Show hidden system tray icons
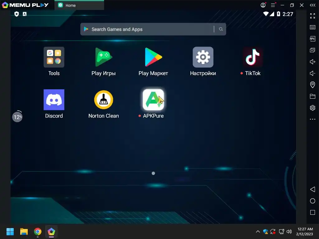The width and height of the screenshot is (319, 239). pyautogui.click(x=258, y=232)
